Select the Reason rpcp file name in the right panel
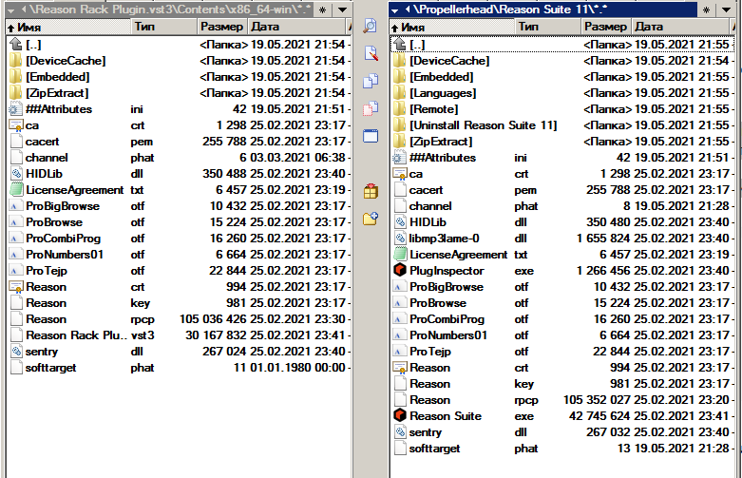742x478 pixels. click(x=429, y=400)
